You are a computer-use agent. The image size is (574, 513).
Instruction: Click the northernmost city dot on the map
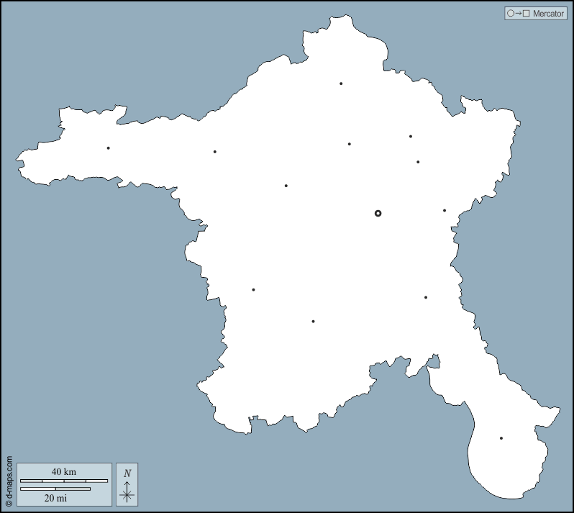point(341,83)
